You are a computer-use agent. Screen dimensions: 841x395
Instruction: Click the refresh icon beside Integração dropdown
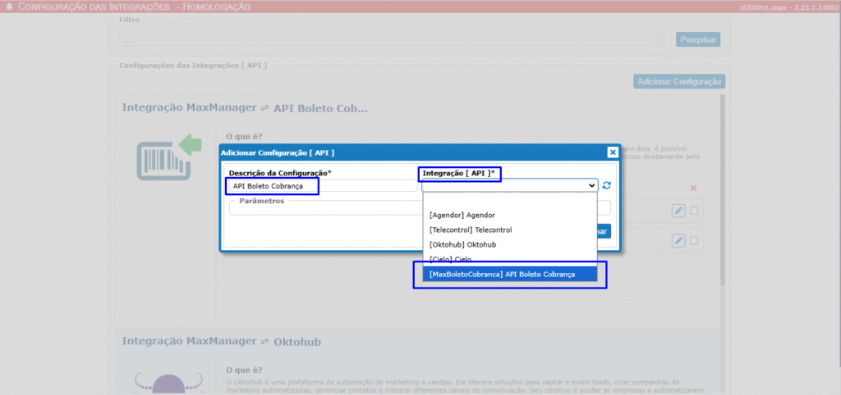coord(607,185)
